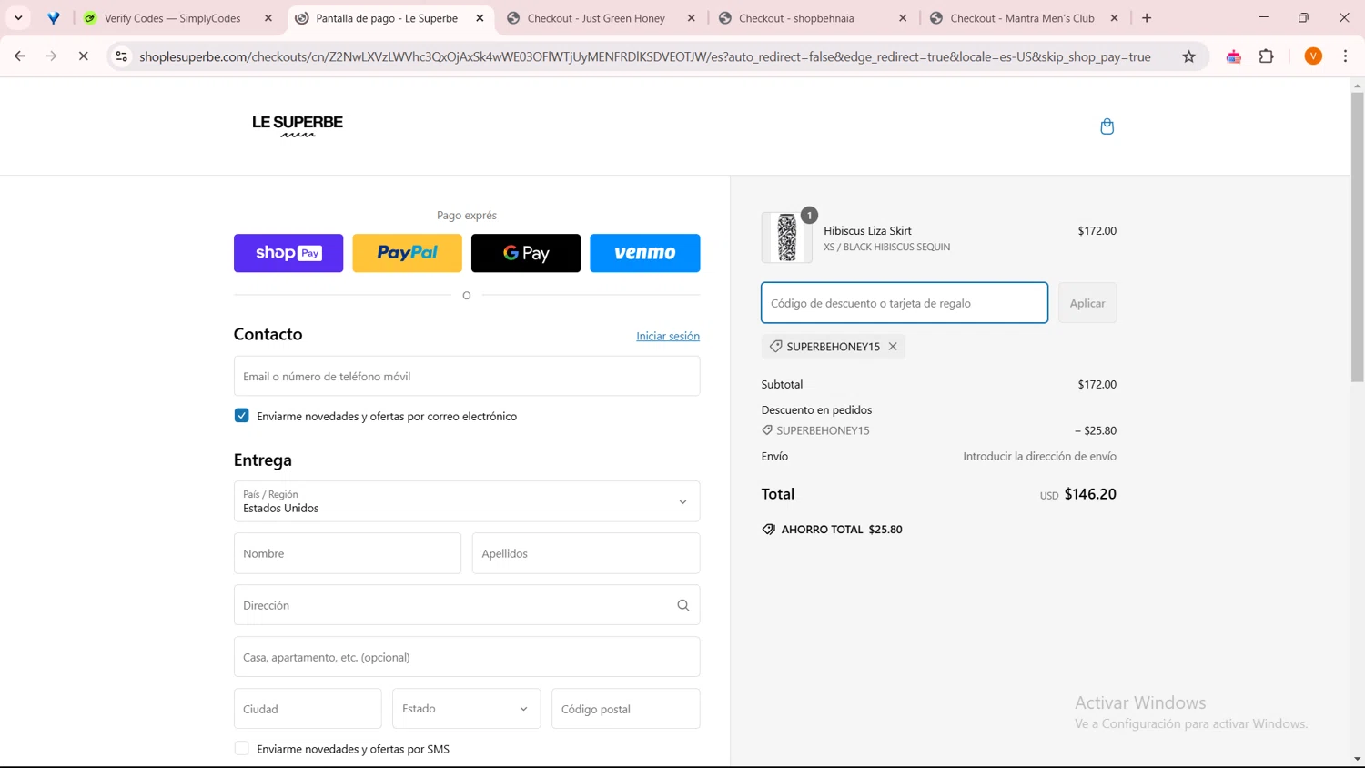Screen dimensions: 1365x768
Task: Close the Pantalla de pago Le Superbe tab
Action: (x=480, y=18)
